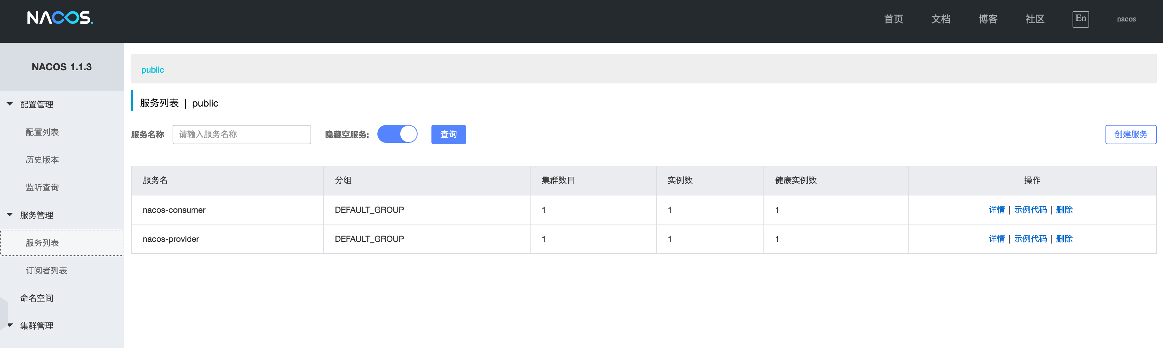The width and height of the screenshot is (1163, 348).
Task: Click the NACOS logo in header
Action: click(x=60, y=18)
